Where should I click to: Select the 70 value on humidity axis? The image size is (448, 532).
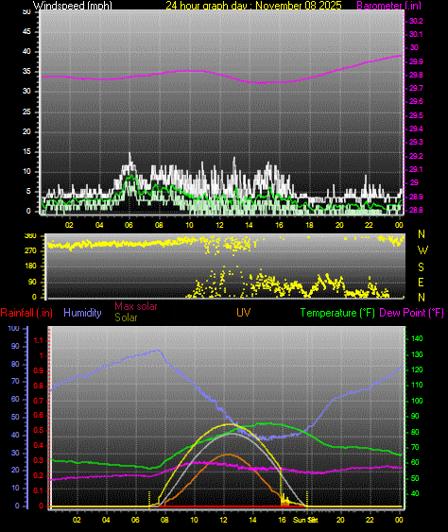15,382
